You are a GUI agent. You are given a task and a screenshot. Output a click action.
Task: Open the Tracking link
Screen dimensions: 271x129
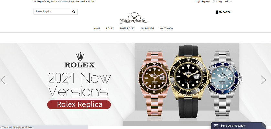(217, 1)
